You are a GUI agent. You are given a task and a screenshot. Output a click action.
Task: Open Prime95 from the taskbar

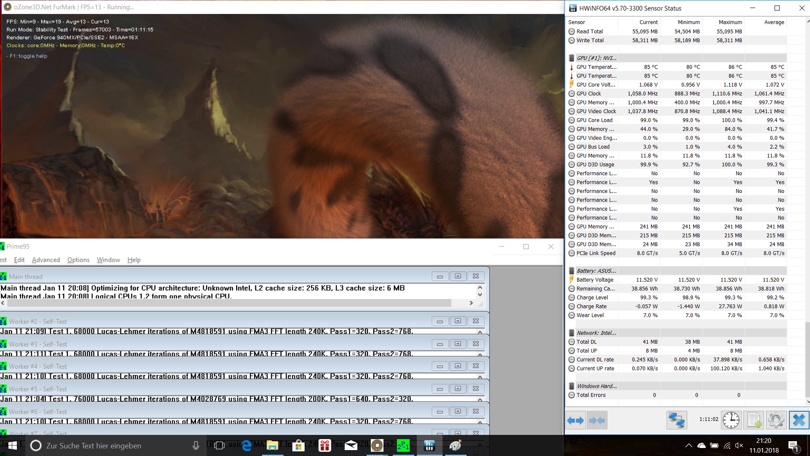[x=403, y=445]
